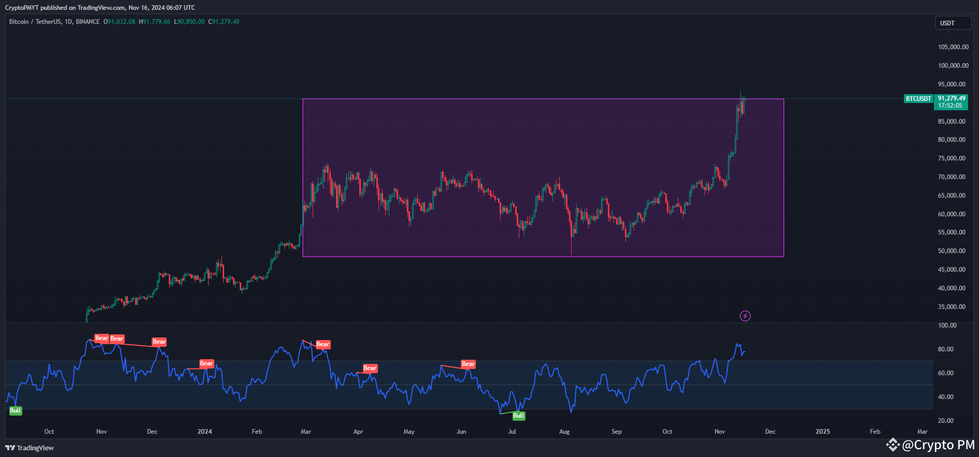
Task: Click the 50,000.00 price axis label
Action: 952,251
